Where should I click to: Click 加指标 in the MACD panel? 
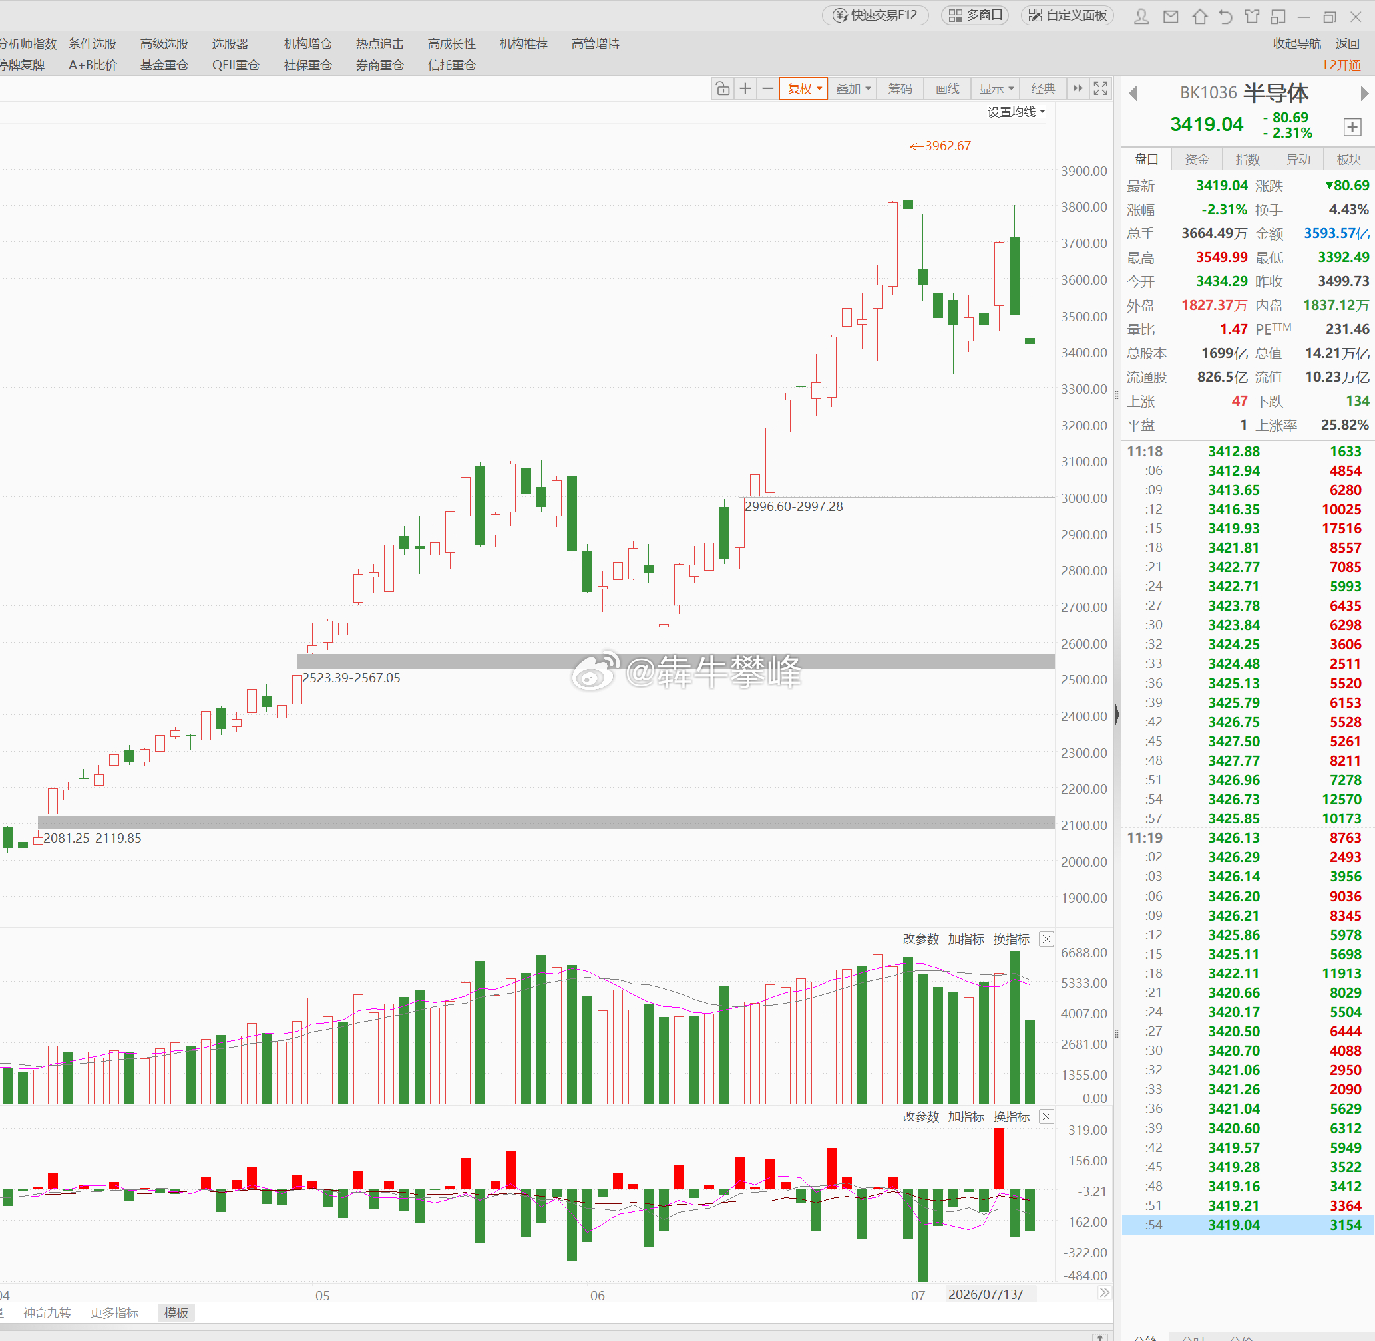coord(966,1116)
